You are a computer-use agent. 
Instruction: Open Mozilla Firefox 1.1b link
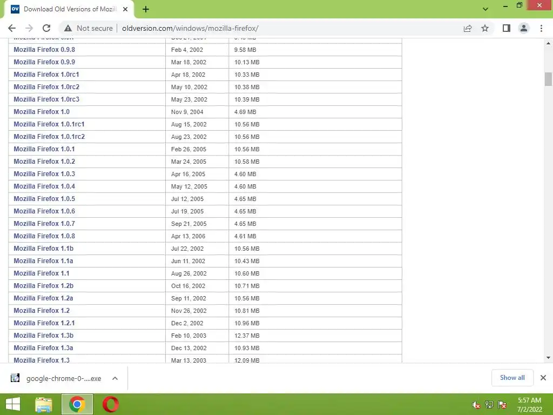coord(44,249)
